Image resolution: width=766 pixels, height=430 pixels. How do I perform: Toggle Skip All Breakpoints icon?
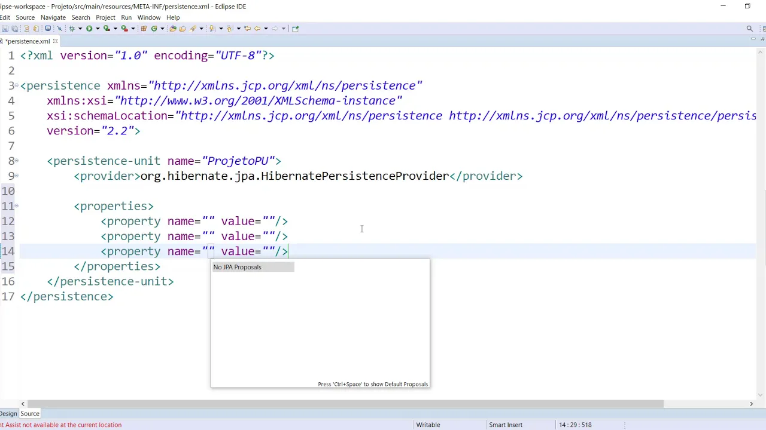[x=60, y=28]
